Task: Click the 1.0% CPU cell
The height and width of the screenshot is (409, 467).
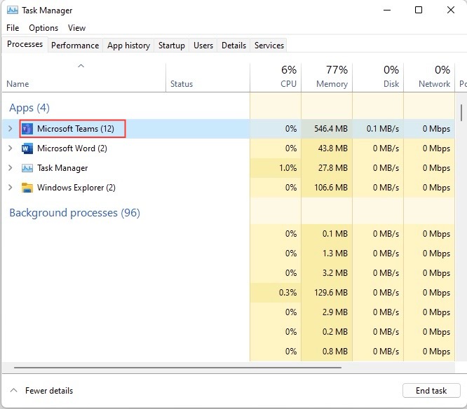Action: pyautogui.click(x=276, y=168)
